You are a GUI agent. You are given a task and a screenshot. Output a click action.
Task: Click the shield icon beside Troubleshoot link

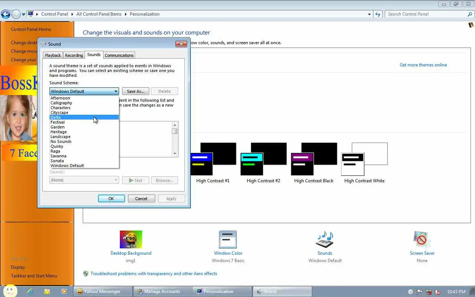[x=86, y=274]
